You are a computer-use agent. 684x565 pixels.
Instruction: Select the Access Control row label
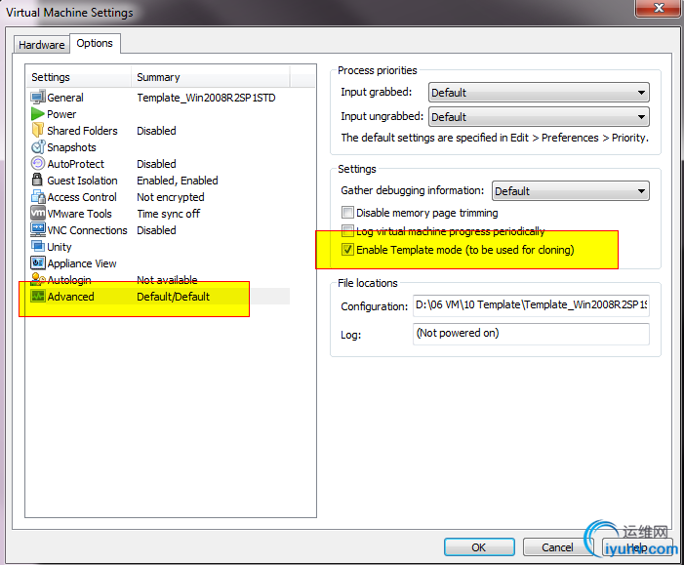(82, 197)
